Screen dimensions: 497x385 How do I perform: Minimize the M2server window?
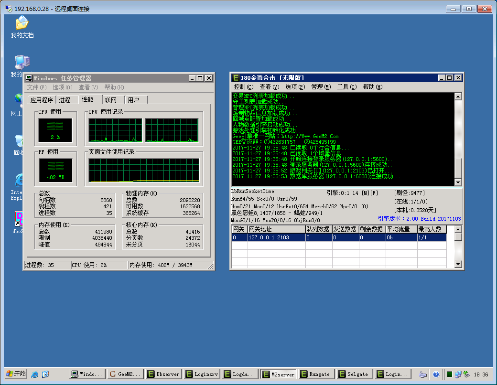tap(442, 78)
